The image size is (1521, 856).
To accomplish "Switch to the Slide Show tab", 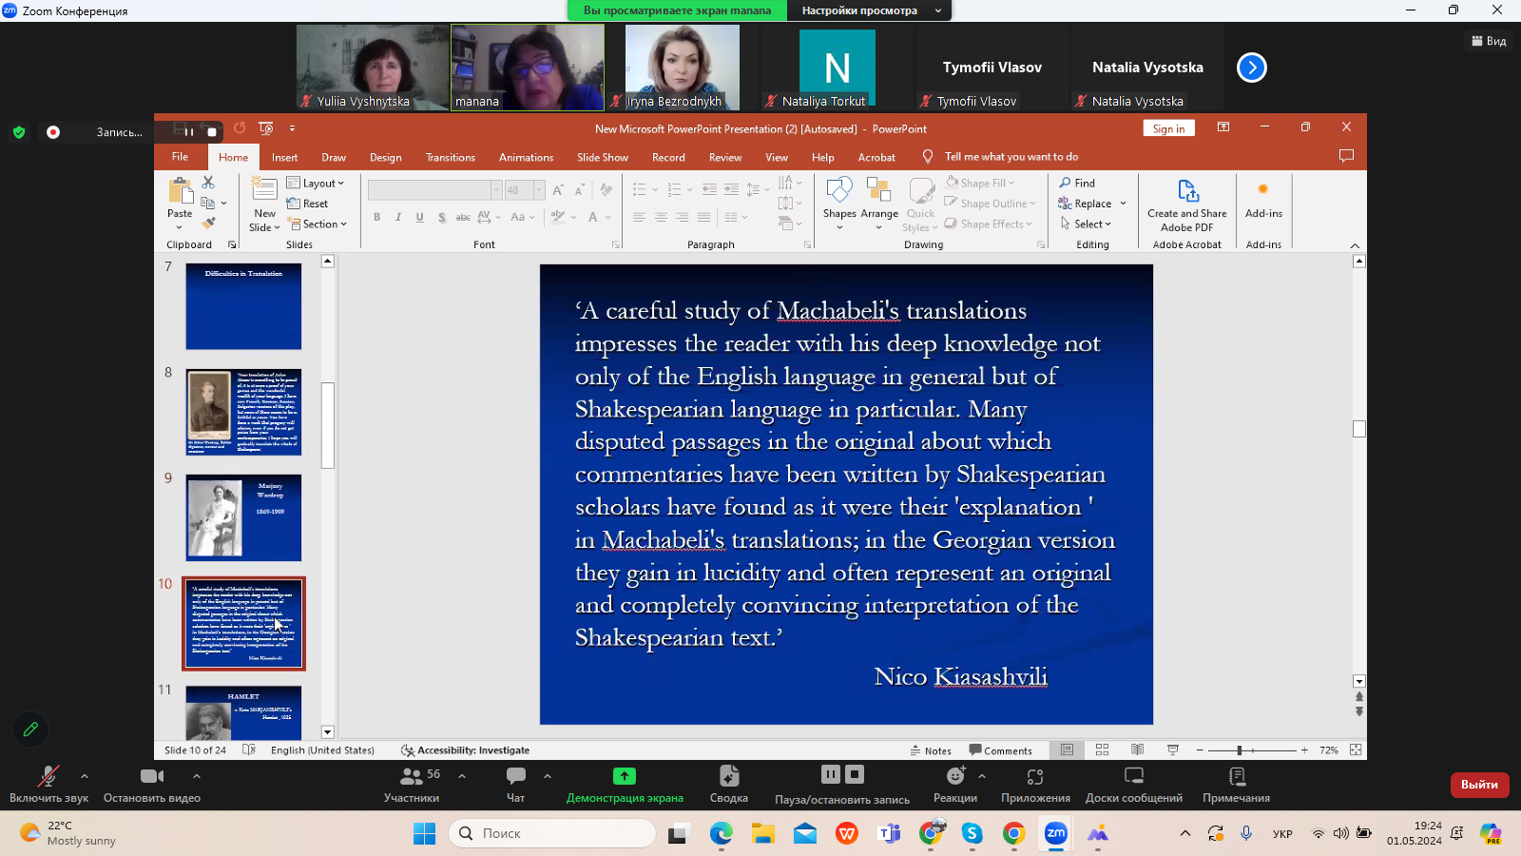I will pyautogui.click(x=602, y=158).
